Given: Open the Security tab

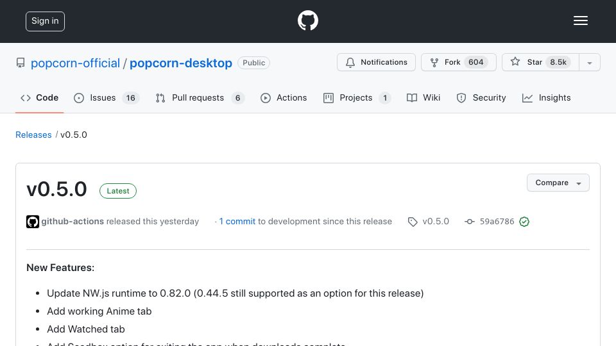Looking at the screenshot, I should point(481,98).
